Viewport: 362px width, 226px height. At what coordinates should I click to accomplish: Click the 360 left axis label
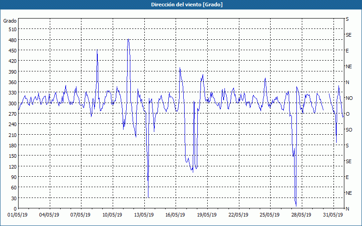click(13, 82)
